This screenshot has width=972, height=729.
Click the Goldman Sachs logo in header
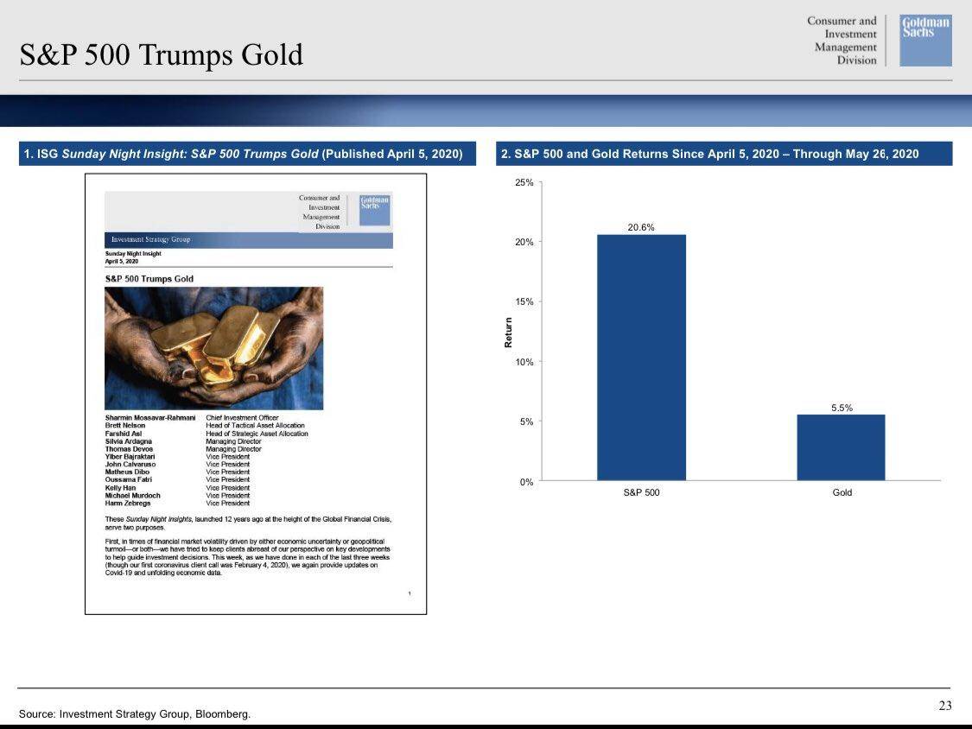pos(925,41)
